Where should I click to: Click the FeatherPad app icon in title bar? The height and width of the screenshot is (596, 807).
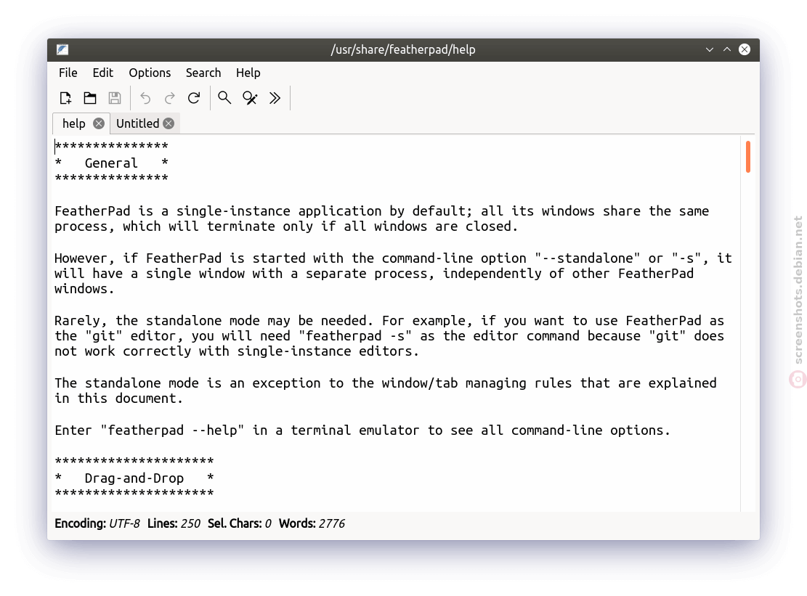(x=62, y=49)
